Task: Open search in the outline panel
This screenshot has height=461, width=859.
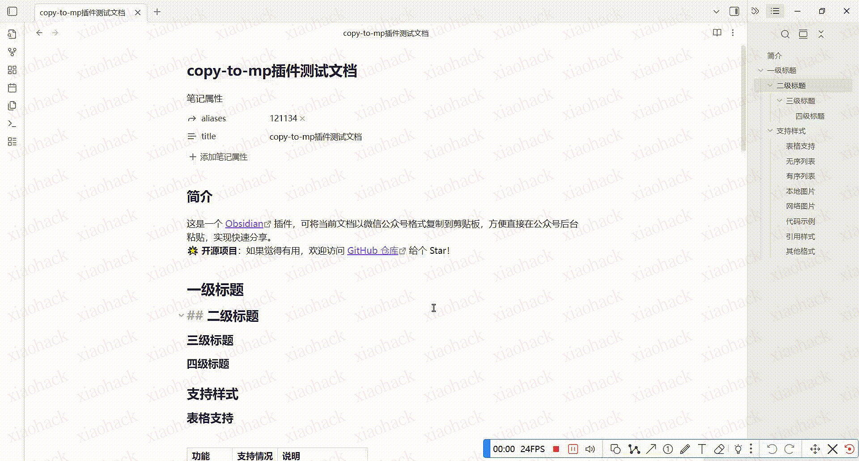Action: 785,34
